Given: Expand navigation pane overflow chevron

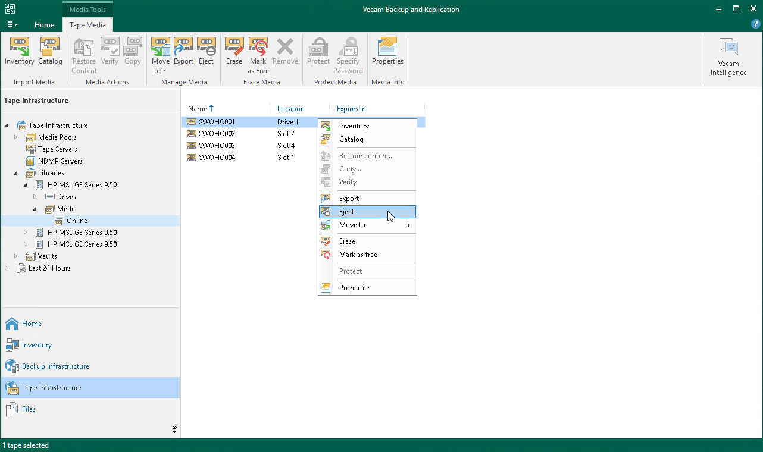Looking at the screenshot, I should (174, 429).
